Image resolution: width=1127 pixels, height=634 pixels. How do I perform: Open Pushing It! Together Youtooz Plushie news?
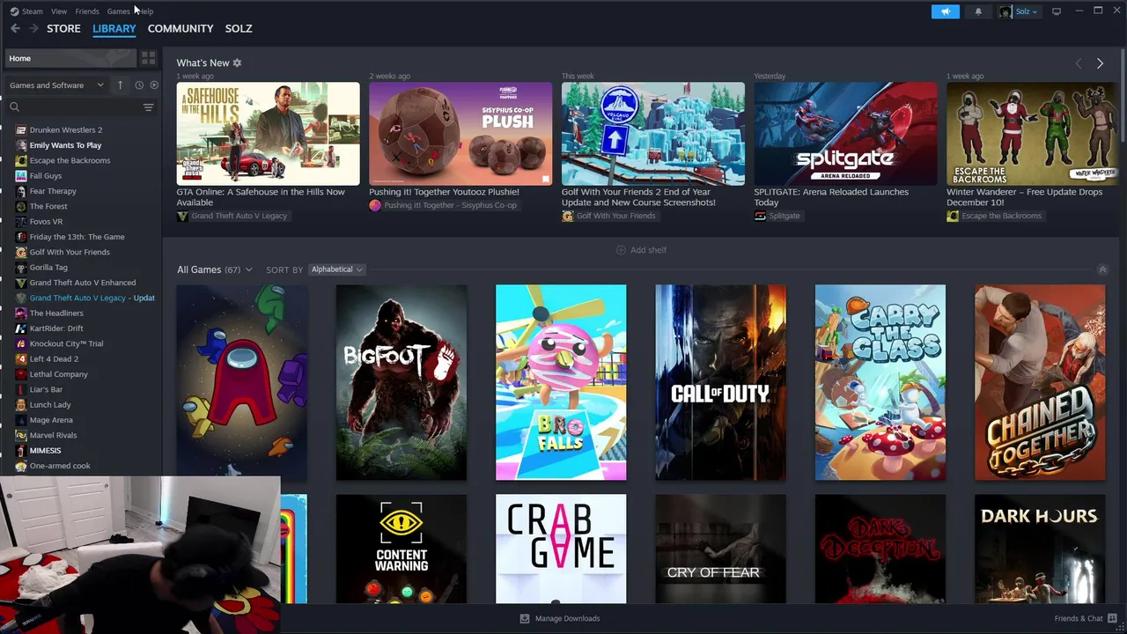(x=460, y=134)
